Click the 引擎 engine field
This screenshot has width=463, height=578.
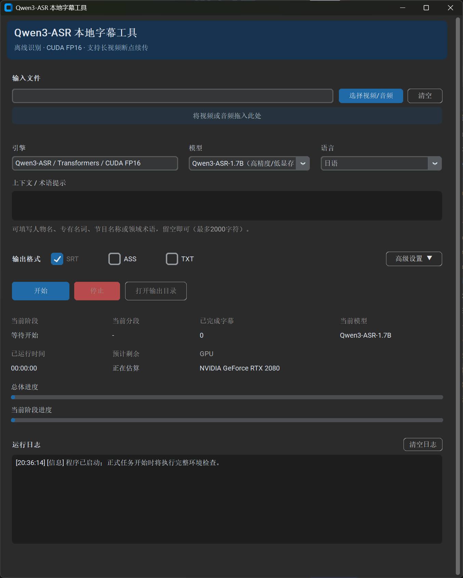click(x=95, y=163)
